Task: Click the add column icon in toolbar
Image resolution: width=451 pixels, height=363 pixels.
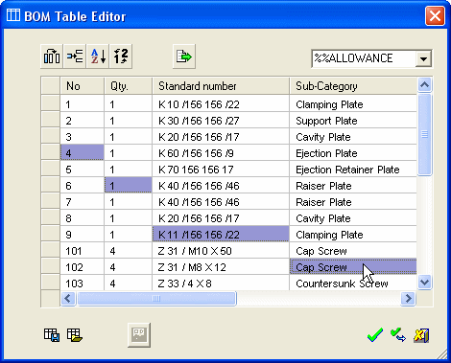Action: coord(52,57)
